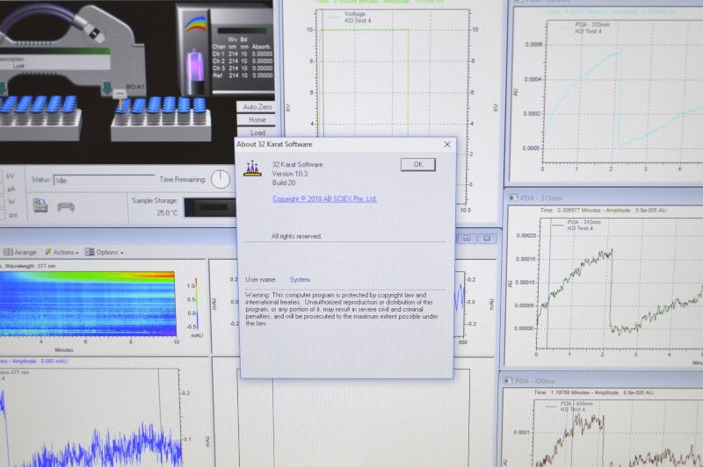Expand the Actions dropdown

click(63, 252)
